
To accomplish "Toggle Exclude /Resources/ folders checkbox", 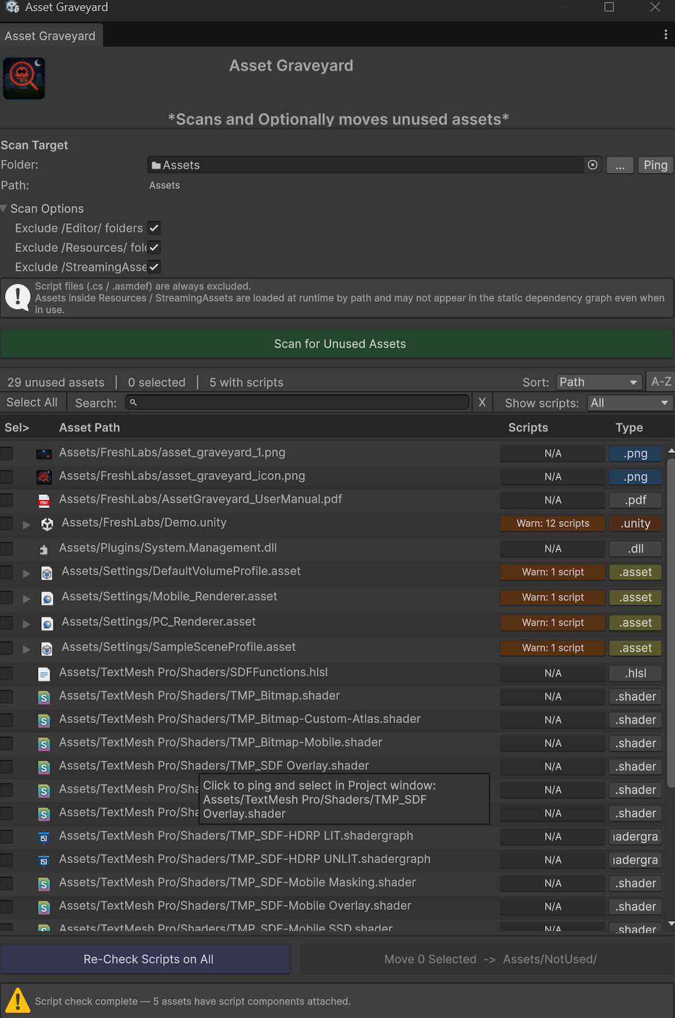I will click(x=154, y=247).
